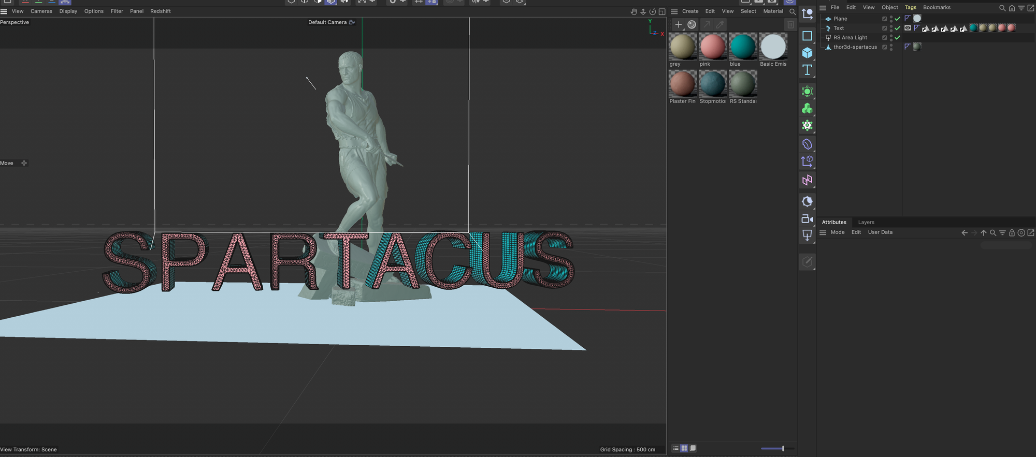
Task: Switch to the Layers tab
Action: pyautogui.click(x=866, y=223)
